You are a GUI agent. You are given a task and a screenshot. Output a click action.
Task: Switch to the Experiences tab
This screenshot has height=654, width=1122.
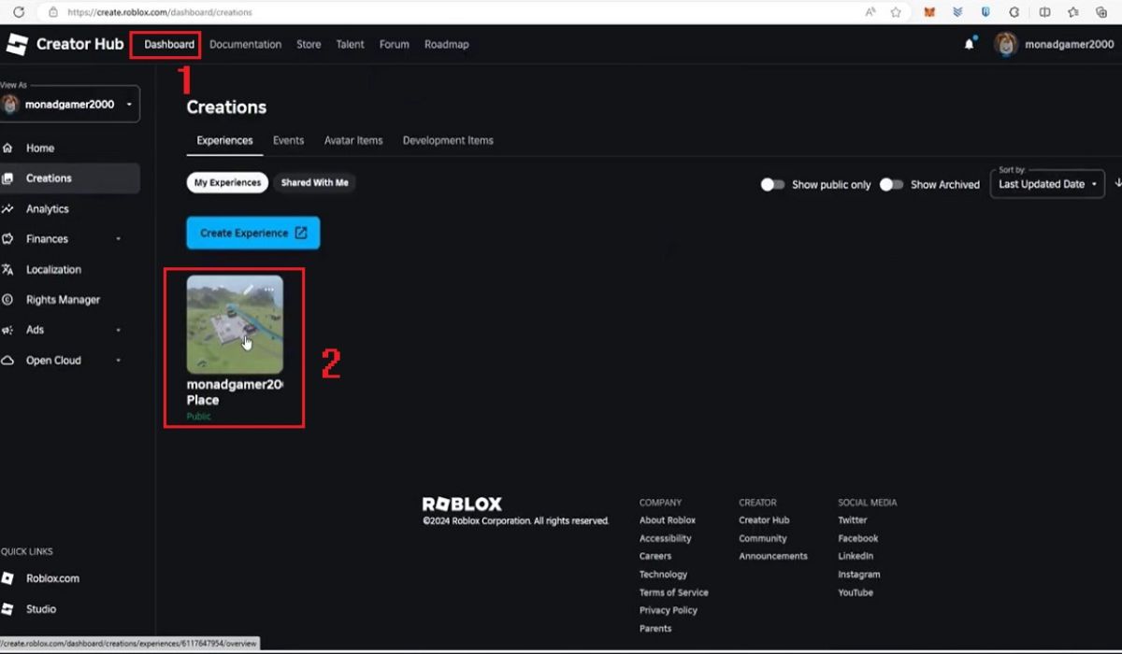click(x=224, y=140)
